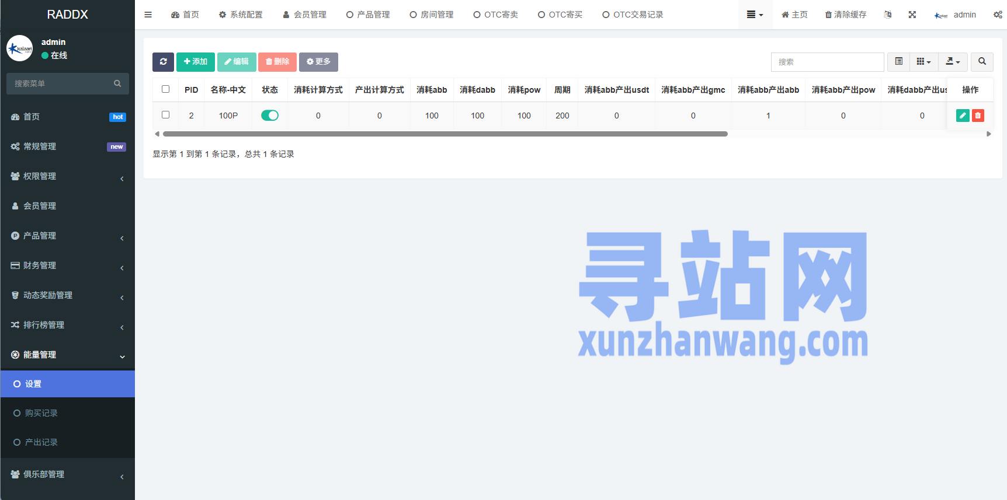Switch to 系统配置 tab
This screenshot has width=1007, height=500.
click(x=240, y=15)
